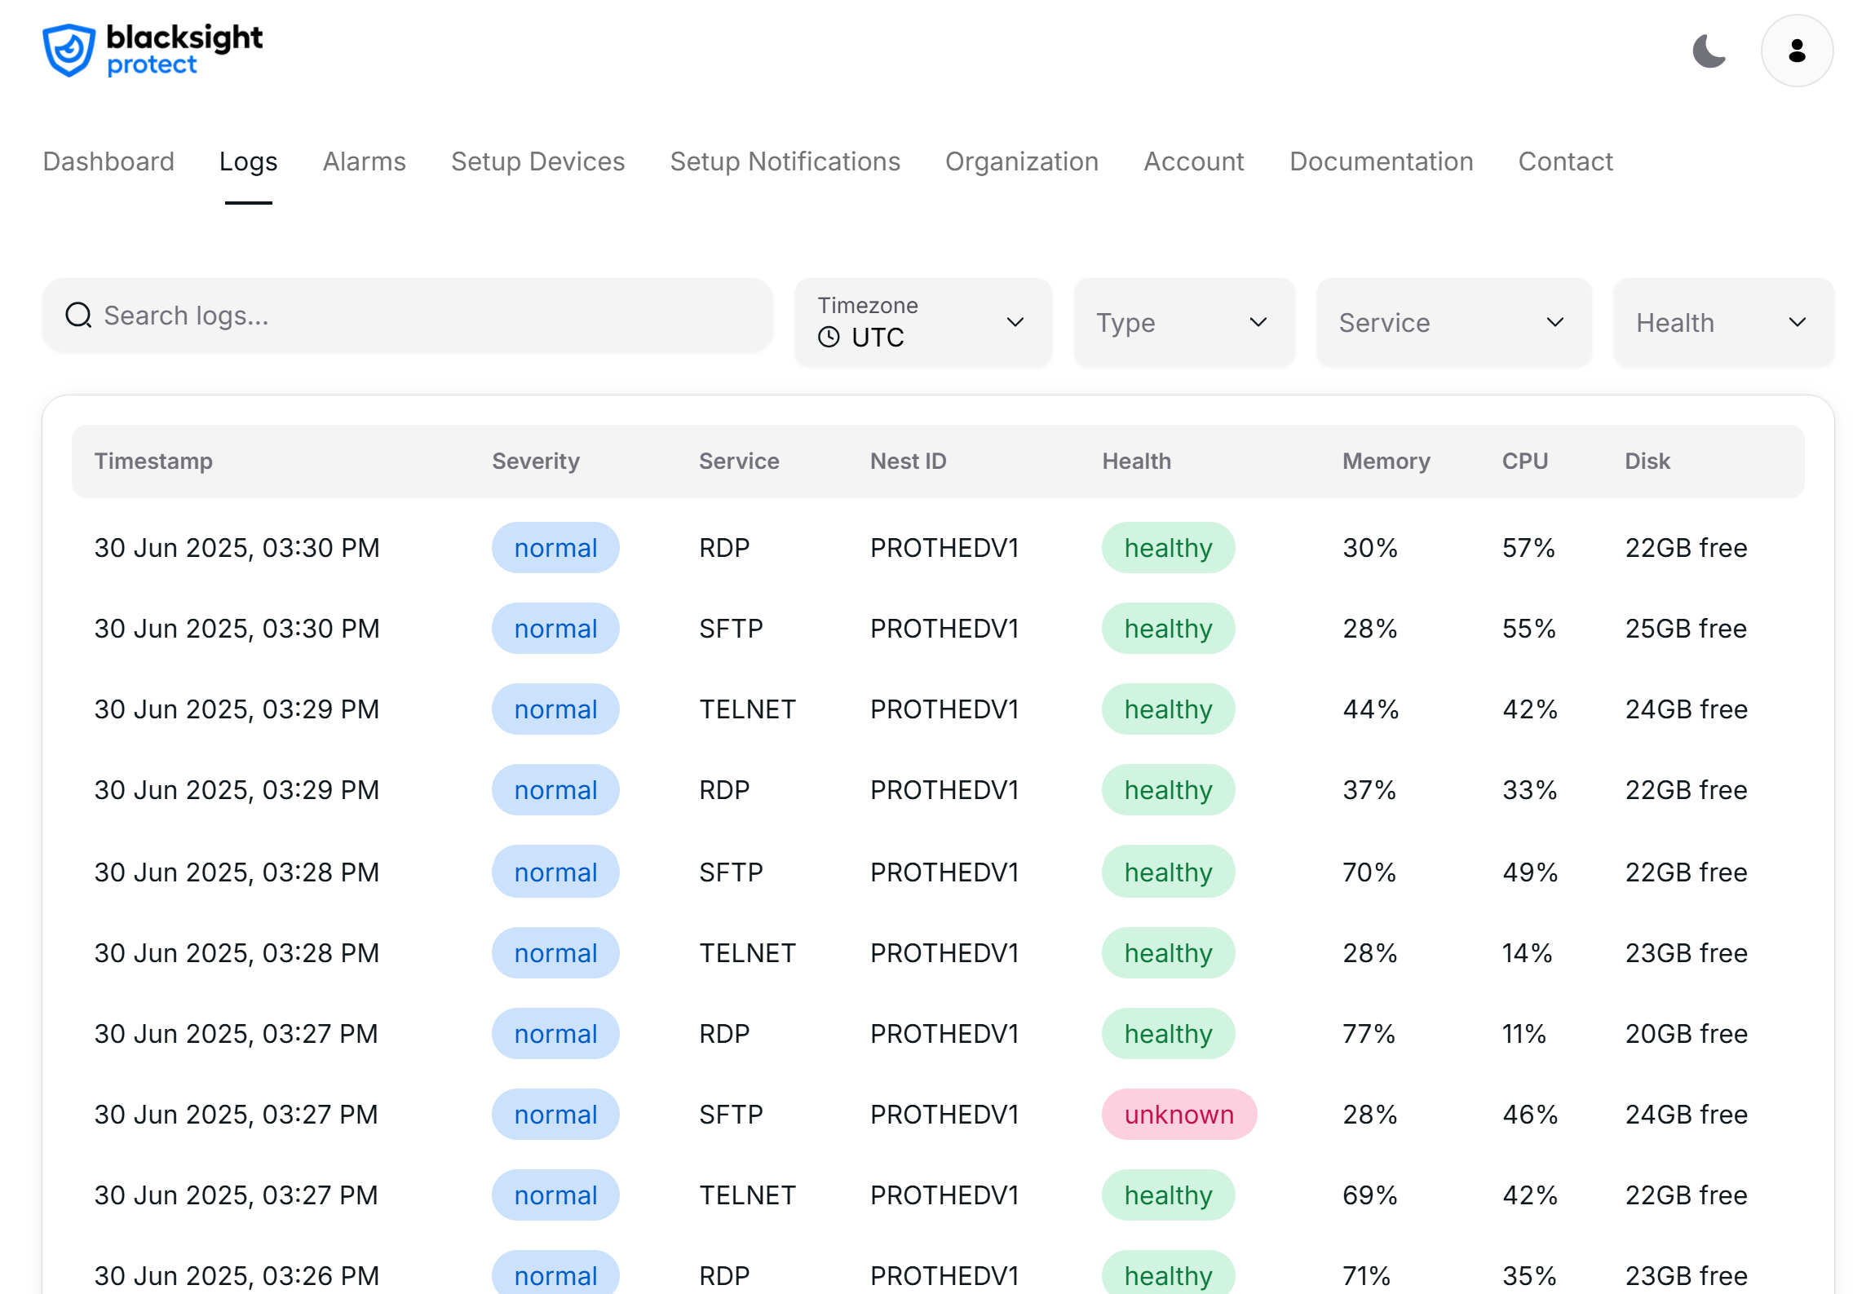Viewport: 1875px width, 1294px height.
Task: Open the Documentation link
Action: 1380,161
